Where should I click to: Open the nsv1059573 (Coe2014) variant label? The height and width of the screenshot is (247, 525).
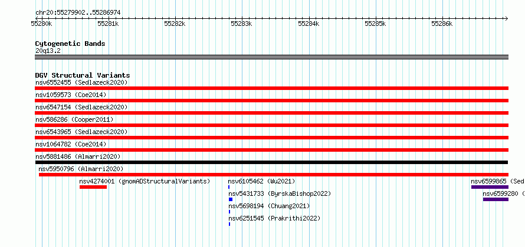pos(71,95)
